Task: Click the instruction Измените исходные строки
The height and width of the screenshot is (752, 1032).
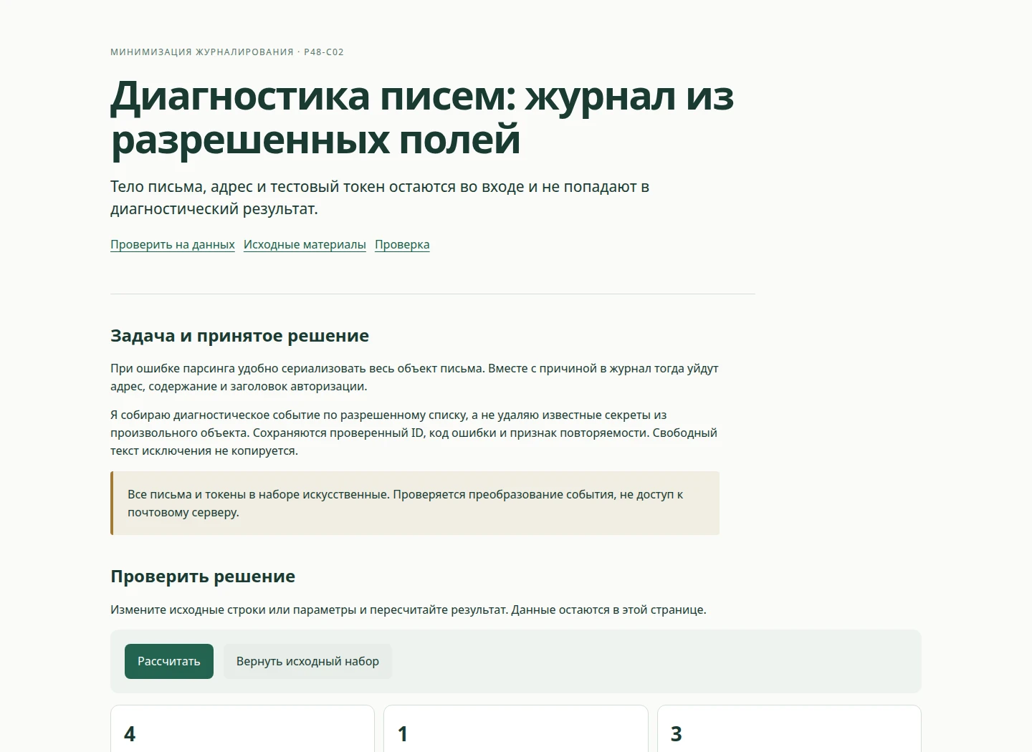Action: tap(408, 609)
